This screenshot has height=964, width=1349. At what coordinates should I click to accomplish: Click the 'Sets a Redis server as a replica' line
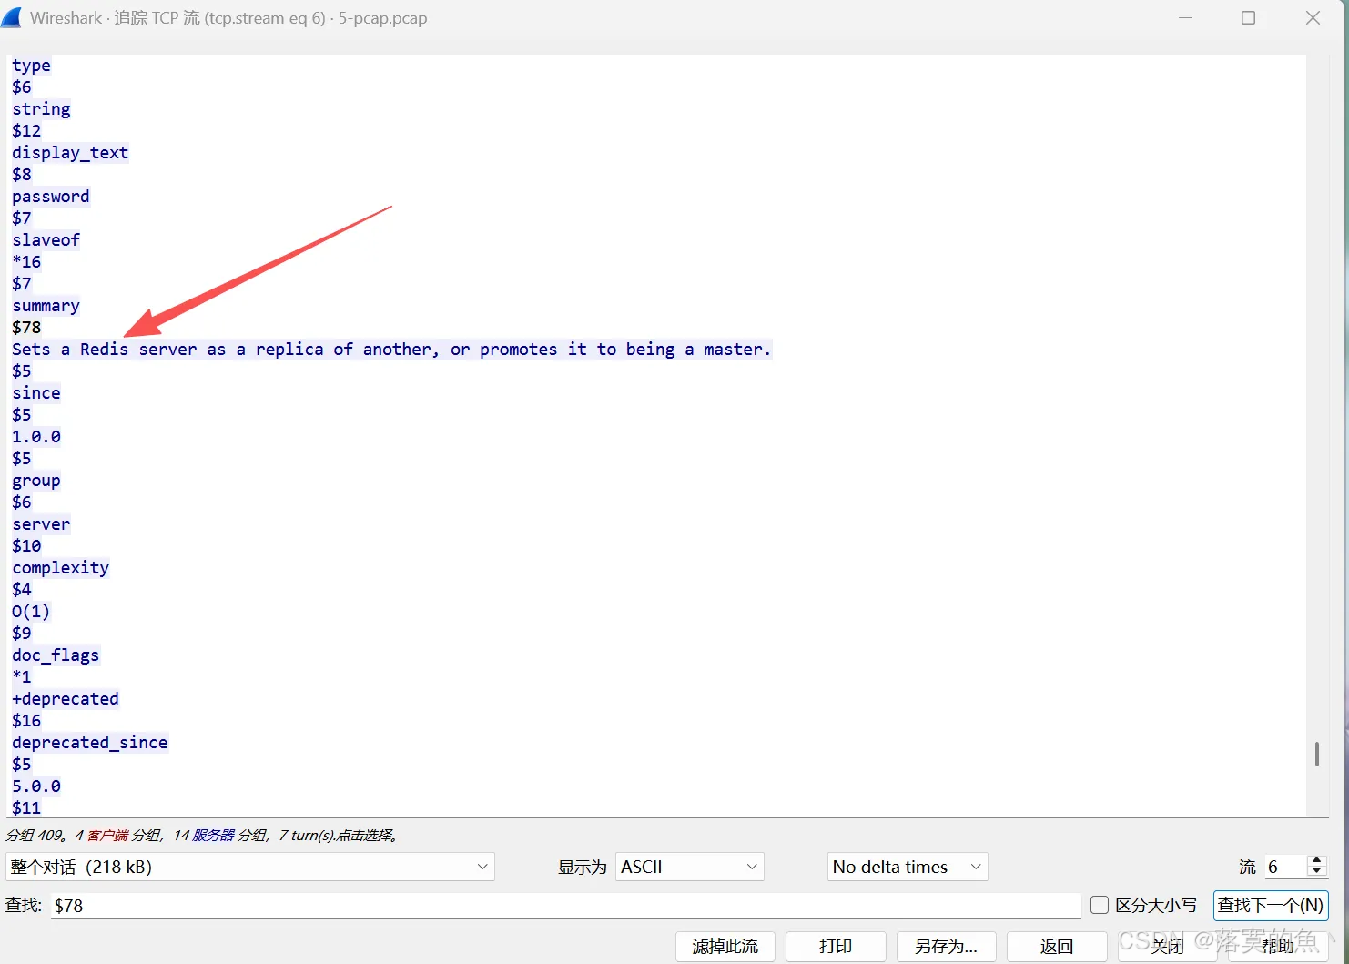[x=391, y=350]
